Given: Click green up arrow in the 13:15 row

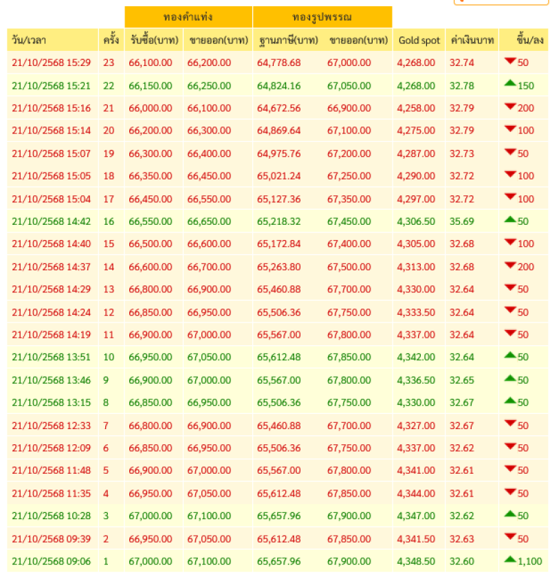Looking at the screenshot, I should click(510, 401).
